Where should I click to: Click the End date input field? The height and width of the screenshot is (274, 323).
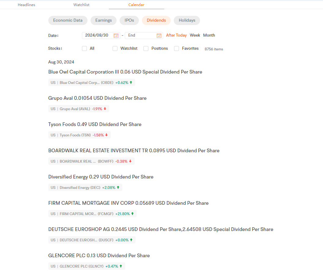pyautogui.click(x=144, y=35)
